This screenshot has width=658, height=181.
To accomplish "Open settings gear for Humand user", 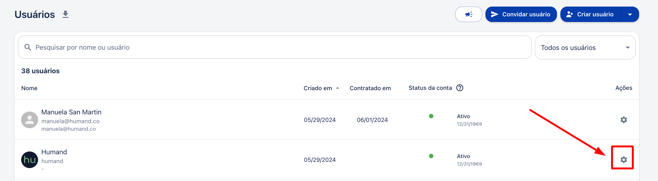I will click(624, 160).
